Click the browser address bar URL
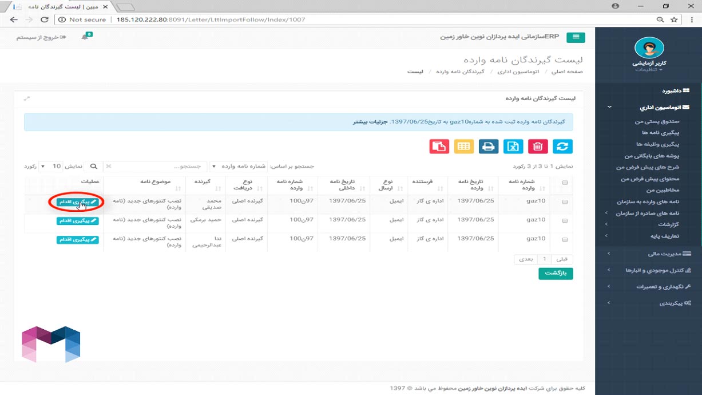Image resolution: width=702 pixels, height=395 pixels. [x=211, y=19]
